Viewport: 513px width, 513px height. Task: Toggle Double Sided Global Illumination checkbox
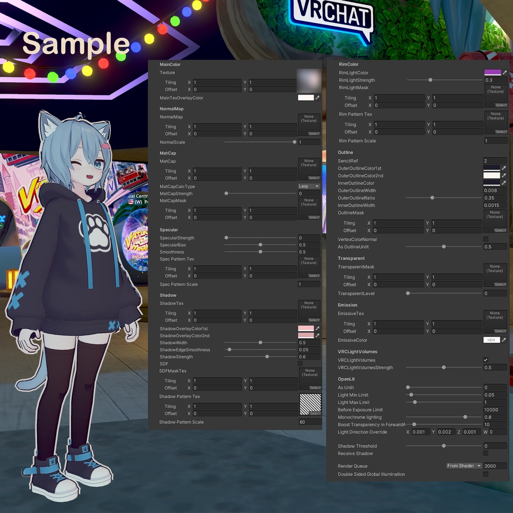click(485, 474)
